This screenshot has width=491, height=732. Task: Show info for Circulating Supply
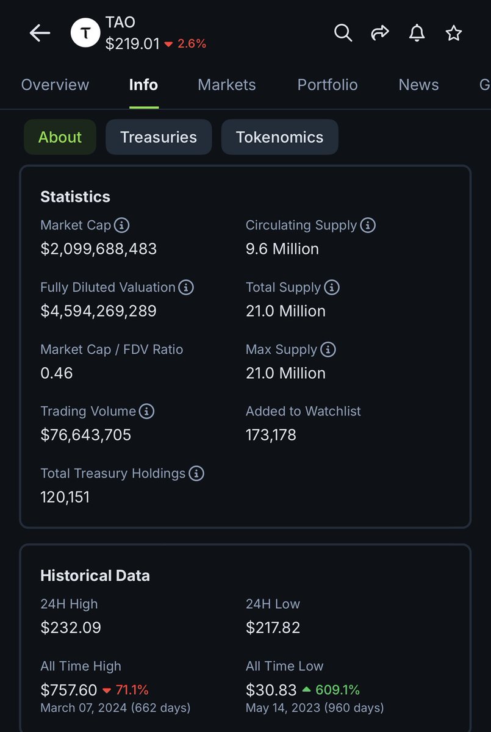[368, 226]
